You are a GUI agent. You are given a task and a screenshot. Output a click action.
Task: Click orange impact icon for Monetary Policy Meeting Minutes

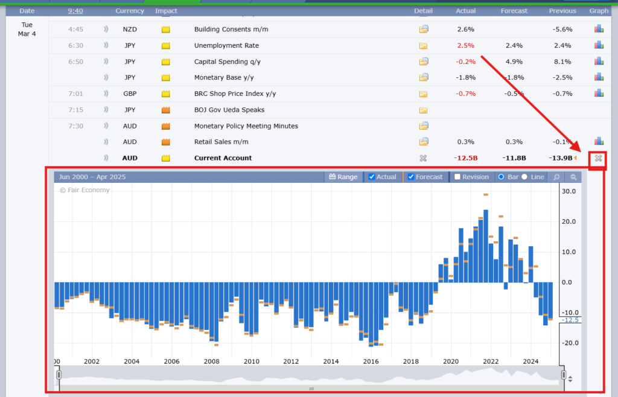coord(165,126)
